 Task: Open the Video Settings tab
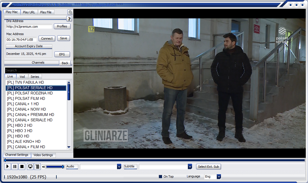43,155
